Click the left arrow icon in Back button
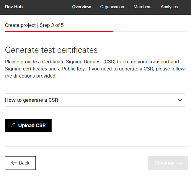The image size is (191, 176). click(14, 163)
